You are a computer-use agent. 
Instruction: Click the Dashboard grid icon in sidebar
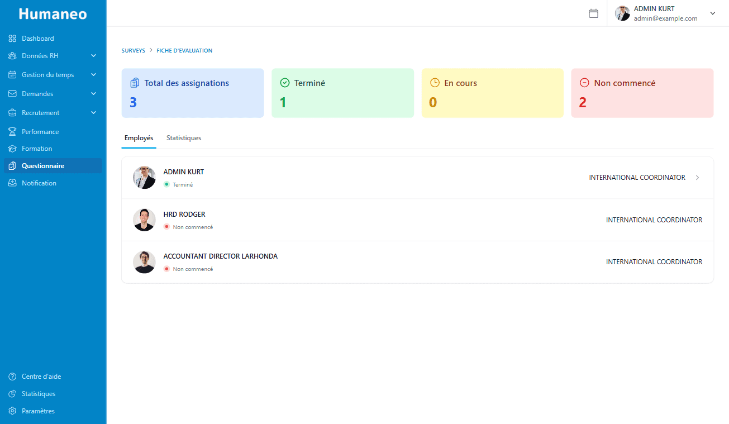(12, 39)
